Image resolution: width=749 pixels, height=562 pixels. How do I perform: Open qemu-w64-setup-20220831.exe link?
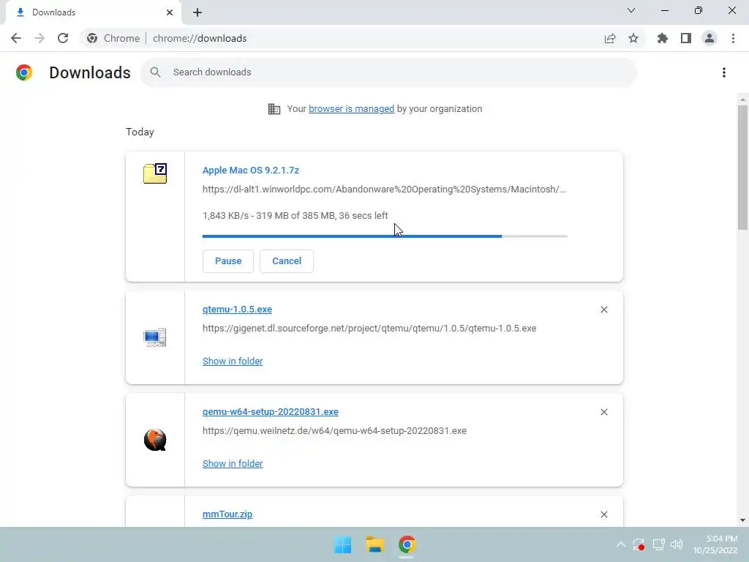pos(271,411)
